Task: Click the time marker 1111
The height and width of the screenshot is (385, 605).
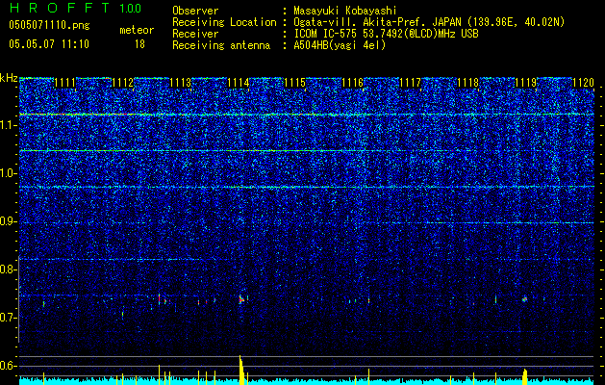Action: click(x=64, y=83)
